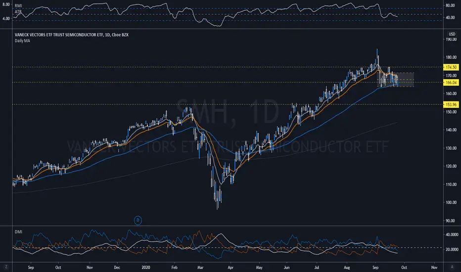Click the 100.00 price axis value
Image resolution: width=461 pixels, height=272 pixels.
coord(451,202)
